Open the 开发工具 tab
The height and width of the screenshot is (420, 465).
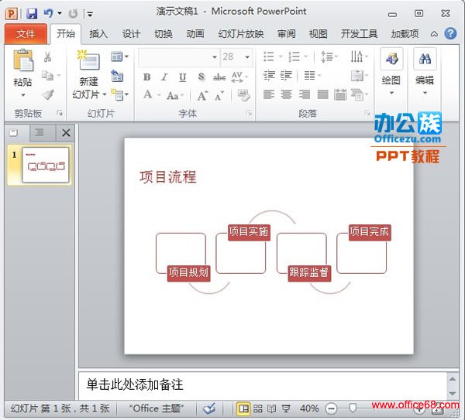tap(359, 34)
